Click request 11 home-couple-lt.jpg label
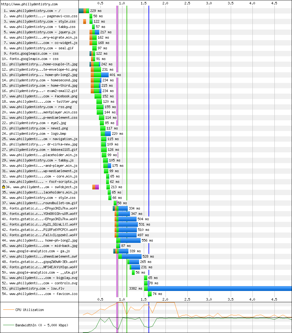 40,64
